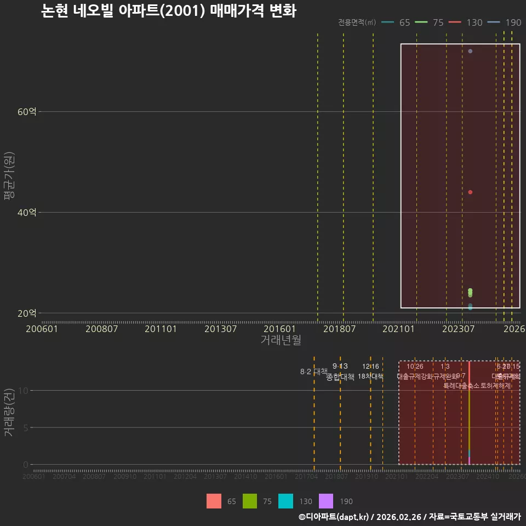
Task: Click the 거래년월 x-axis title
Action: tap(281, 340)
